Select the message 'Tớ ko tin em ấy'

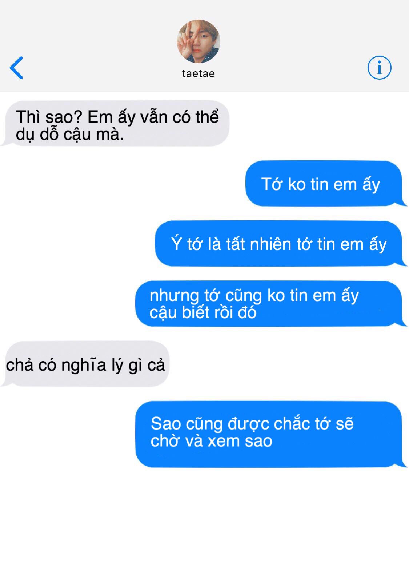(325, 184)
